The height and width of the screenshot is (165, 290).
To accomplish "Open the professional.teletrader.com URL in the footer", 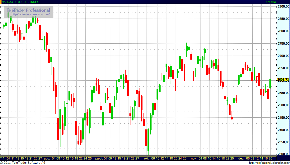I will (269, 163).
